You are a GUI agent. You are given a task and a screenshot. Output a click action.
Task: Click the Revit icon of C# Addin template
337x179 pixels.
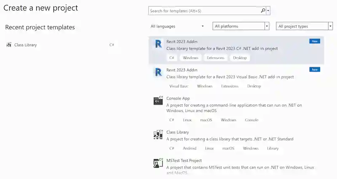[158, 45]
